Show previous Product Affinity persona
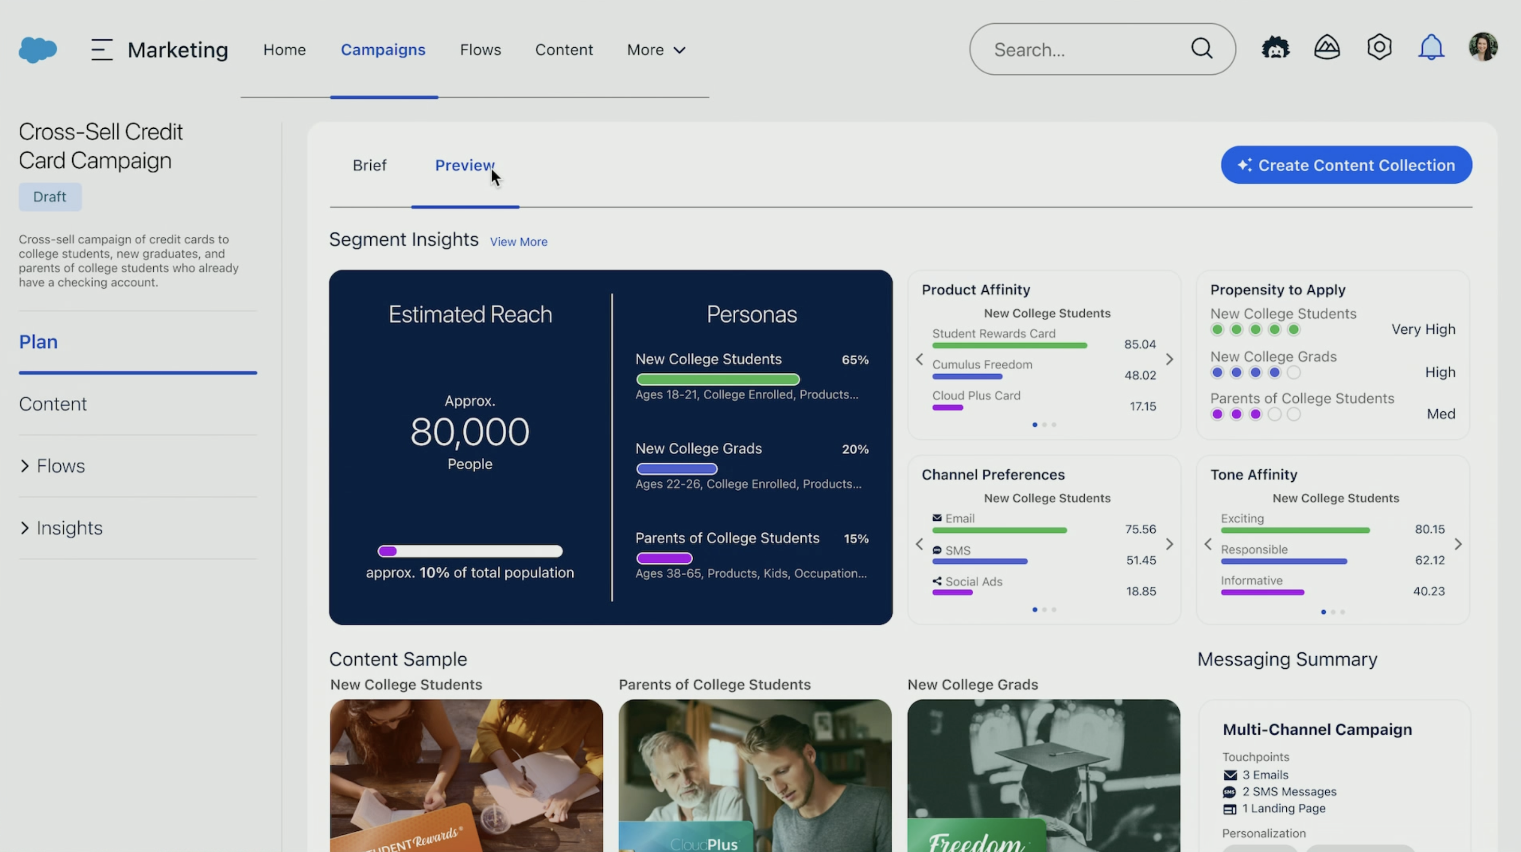 coord(919,359)
